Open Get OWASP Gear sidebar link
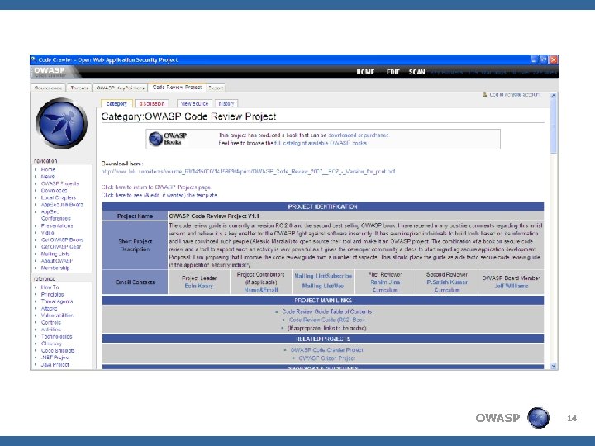Viewport: 595px width, 446px height. tap(61, 247)
